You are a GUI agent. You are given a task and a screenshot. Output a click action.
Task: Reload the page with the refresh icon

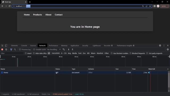pos(10,6)
